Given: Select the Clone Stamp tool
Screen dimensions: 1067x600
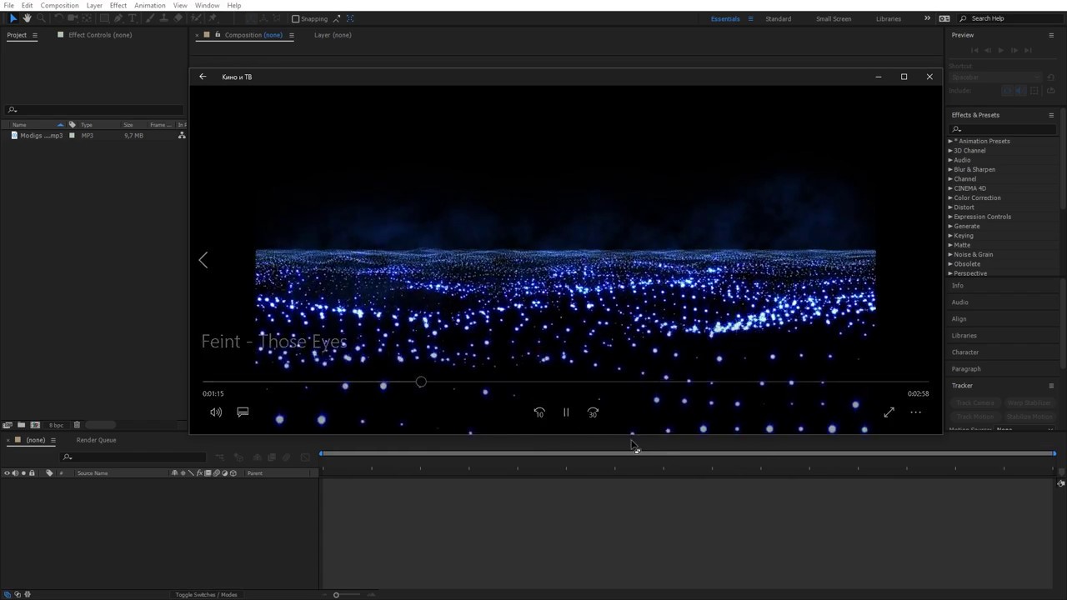Looking at the screenshot, I should [163, 18].
